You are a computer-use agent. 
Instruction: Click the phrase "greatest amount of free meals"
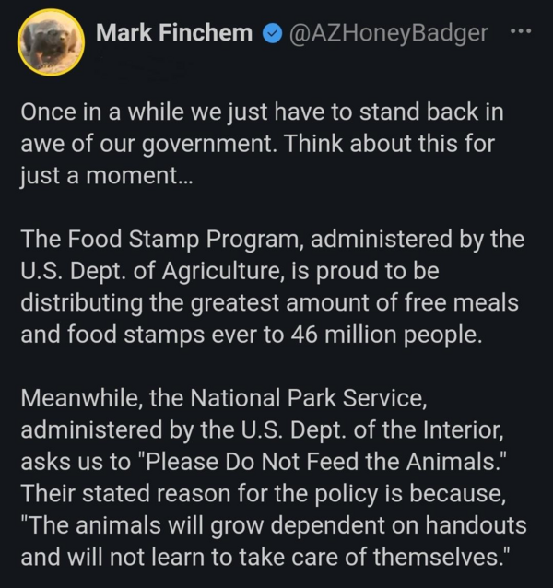pyautogui.click(x=354, y=303)
